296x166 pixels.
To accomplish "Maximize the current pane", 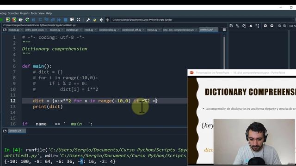I will [x=72, y=19].
